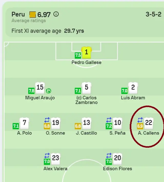Click the A. Polo player name
164x182 pixels.
click(x=24, y=133)
